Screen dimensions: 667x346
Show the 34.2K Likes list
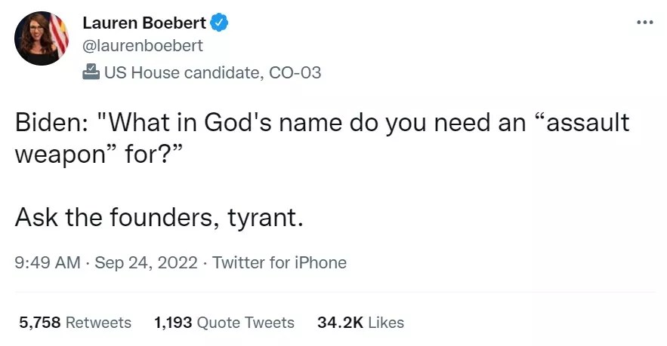360,323
